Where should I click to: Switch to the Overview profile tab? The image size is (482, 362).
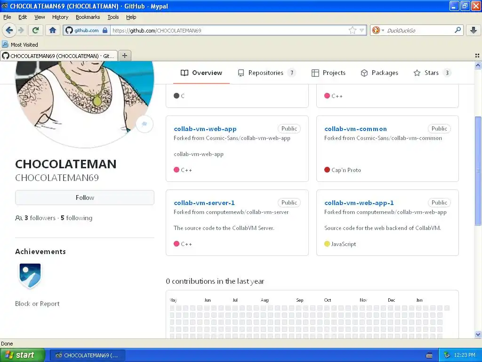coord(201,73)
